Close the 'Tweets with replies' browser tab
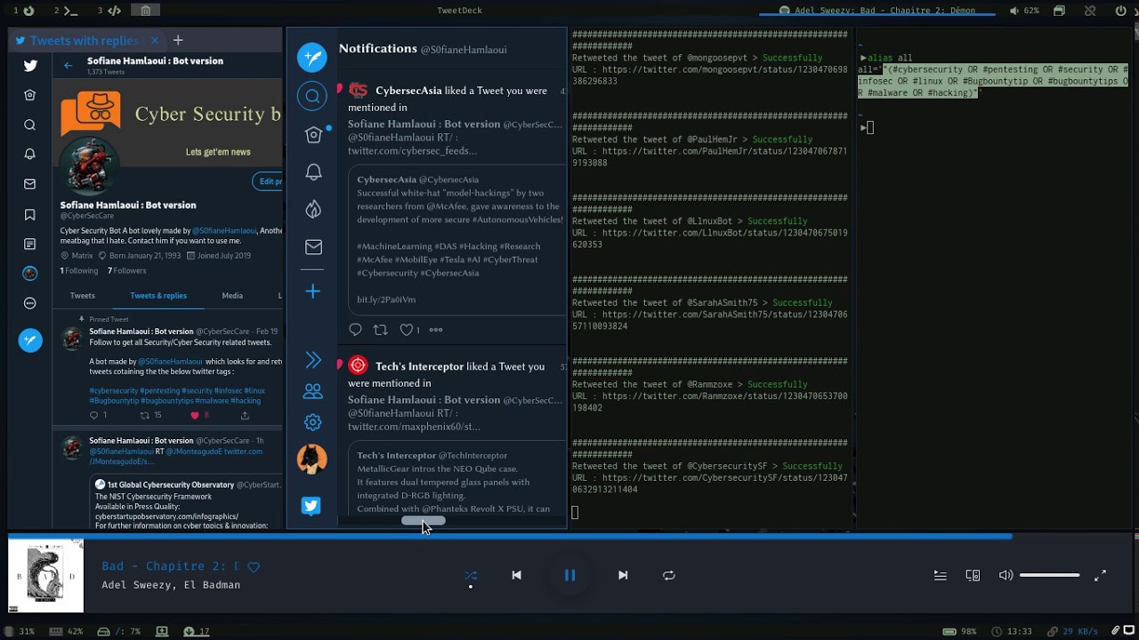Image resolution: width=1139 pixels, height=640 pixels. pos(154,40)
